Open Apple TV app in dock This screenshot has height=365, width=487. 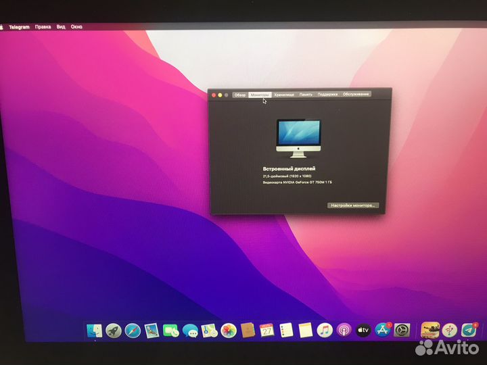[x=363, y=331]
